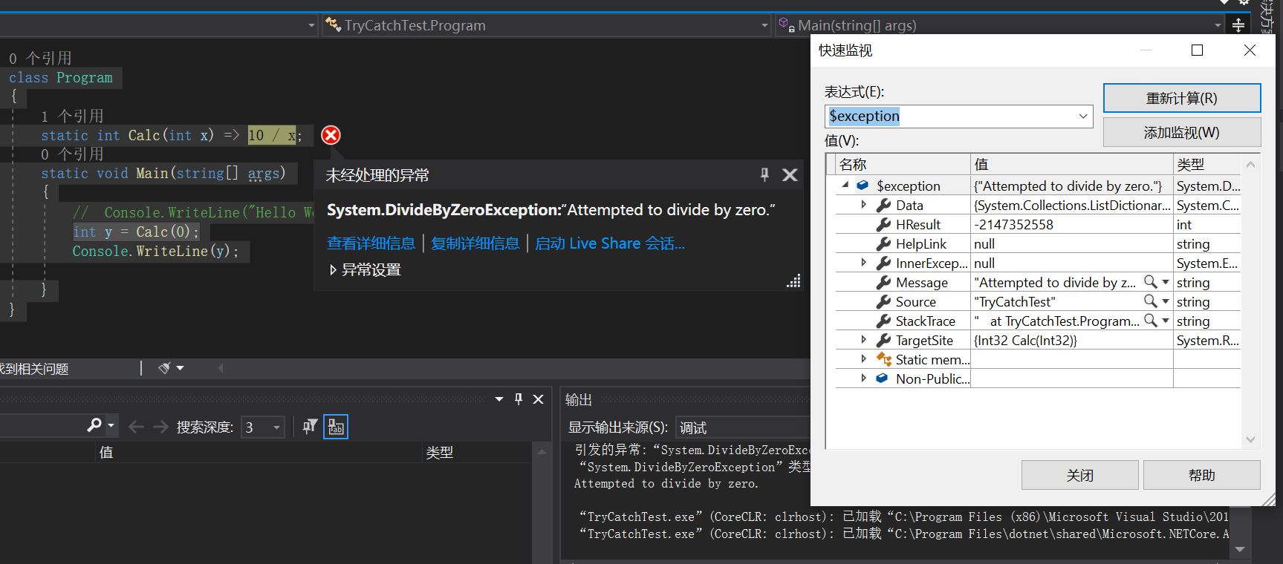
Task: Open Main(string[] args) member dropdown
Action: (1218, 25)
